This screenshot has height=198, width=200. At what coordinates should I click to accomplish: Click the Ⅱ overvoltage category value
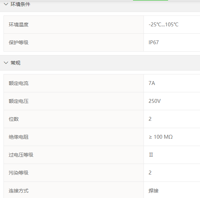pyautogui.click(x=151, y=155)
